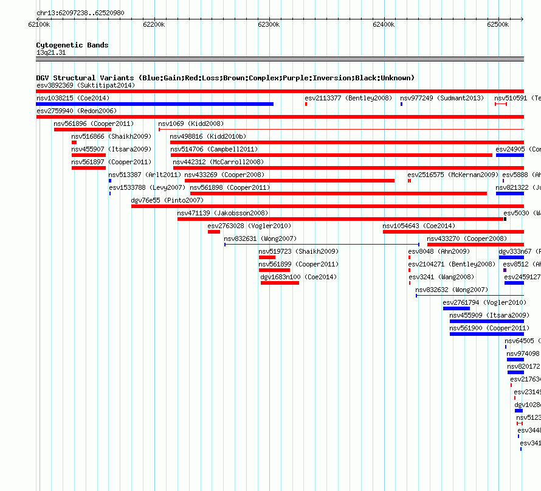
Task: Click the 62200k ruler tick label
Action: (154, 24)
